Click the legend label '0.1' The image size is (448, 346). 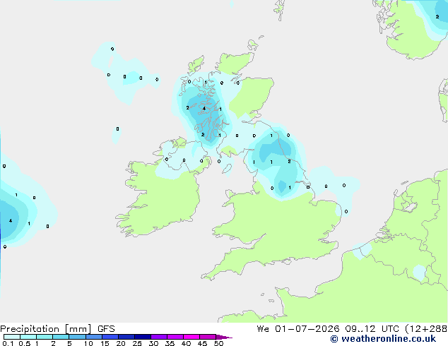point(8,343)
